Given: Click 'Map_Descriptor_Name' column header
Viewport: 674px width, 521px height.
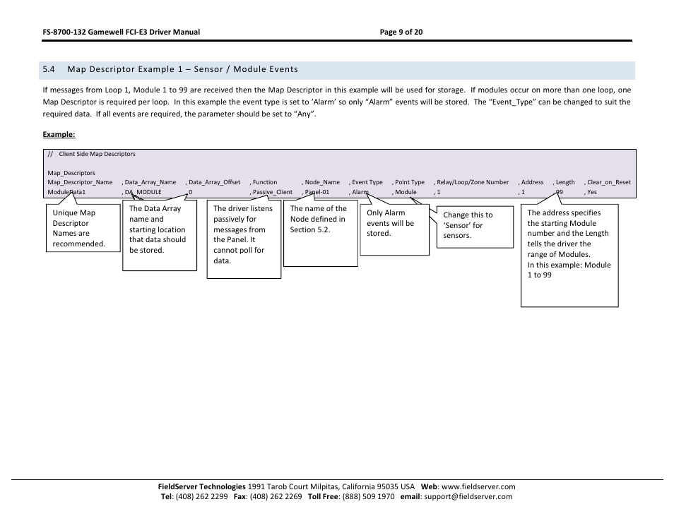Looking at the screenshot, I should click(80, 182).
